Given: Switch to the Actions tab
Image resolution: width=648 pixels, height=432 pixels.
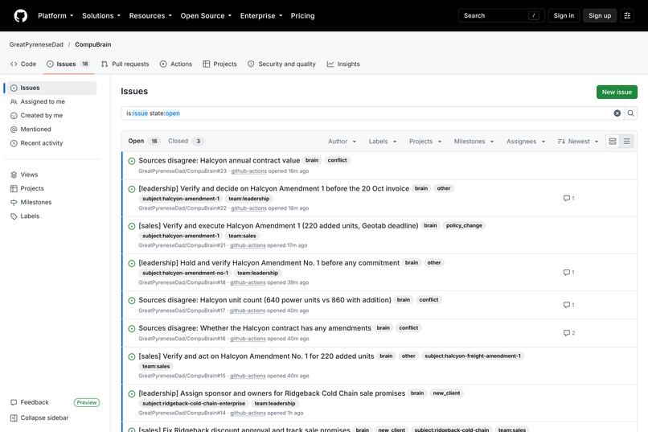Looking at the screenshot, I should tap(176, 64).
